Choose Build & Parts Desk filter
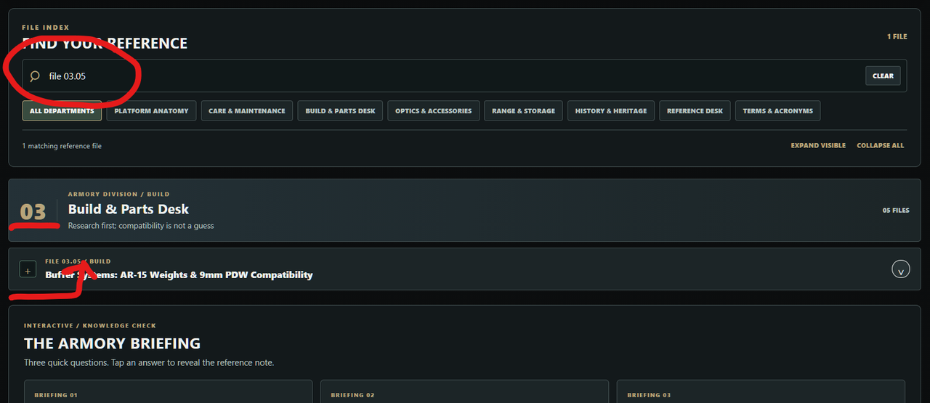The height and width of the screenshot is (403, 930). 340,111
